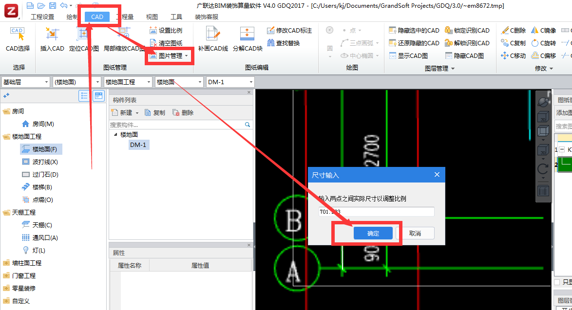Click 显示CAD图
The height and width of the screenshot is (310, 572).
[x=408, y=56]
